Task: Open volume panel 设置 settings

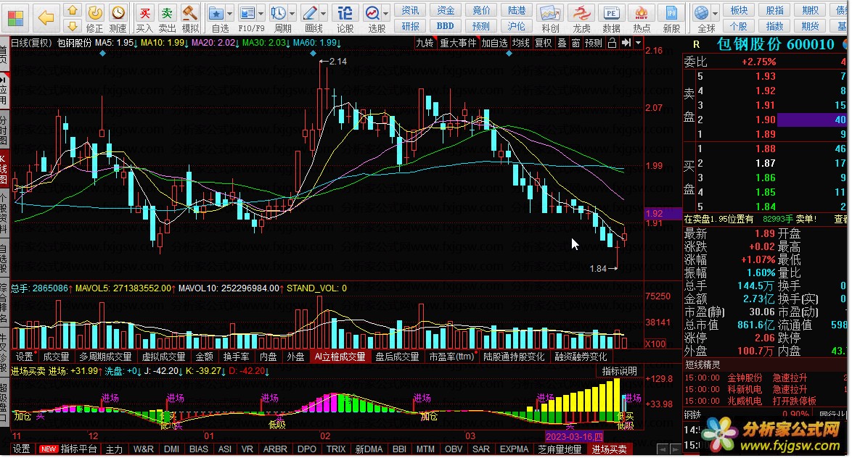Action: [x=24, y=357]
